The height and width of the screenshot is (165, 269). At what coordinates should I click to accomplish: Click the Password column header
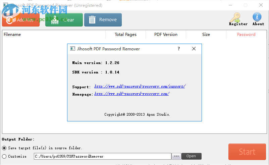point(246,35)
